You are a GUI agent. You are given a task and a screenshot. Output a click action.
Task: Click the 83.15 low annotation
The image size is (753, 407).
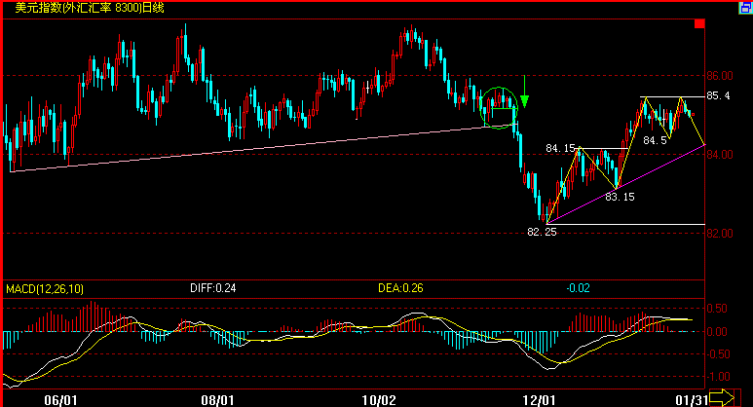pos(620,197)
